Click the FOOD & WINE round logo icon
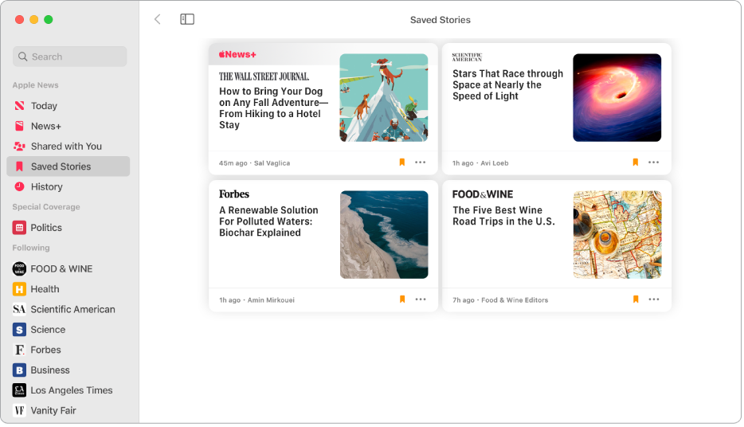The image size is (744, 427). click(x=19, y=269)
